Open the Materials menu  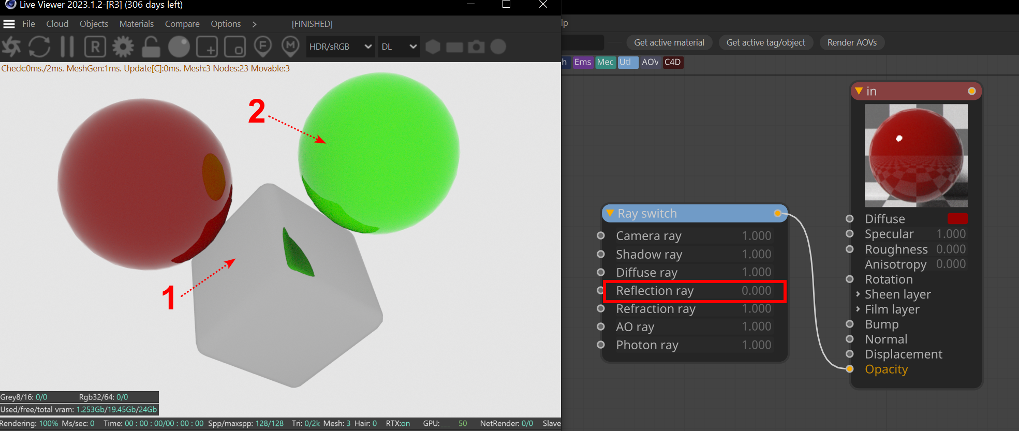[x=136, y=24]
